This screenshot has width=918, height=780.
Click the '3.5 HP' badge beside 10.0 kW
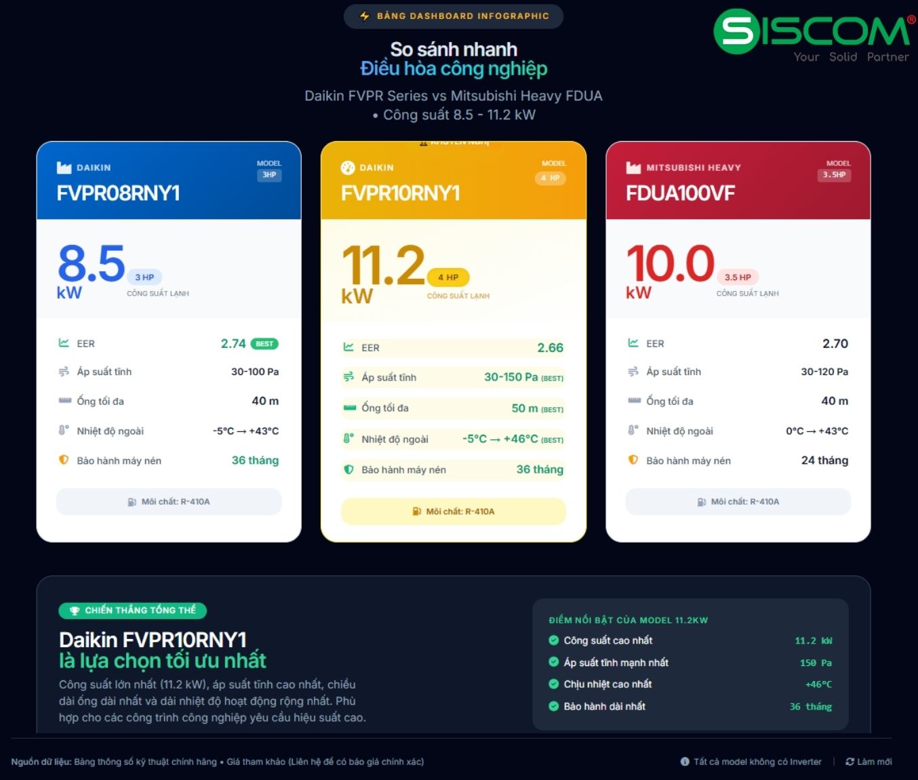738,277
